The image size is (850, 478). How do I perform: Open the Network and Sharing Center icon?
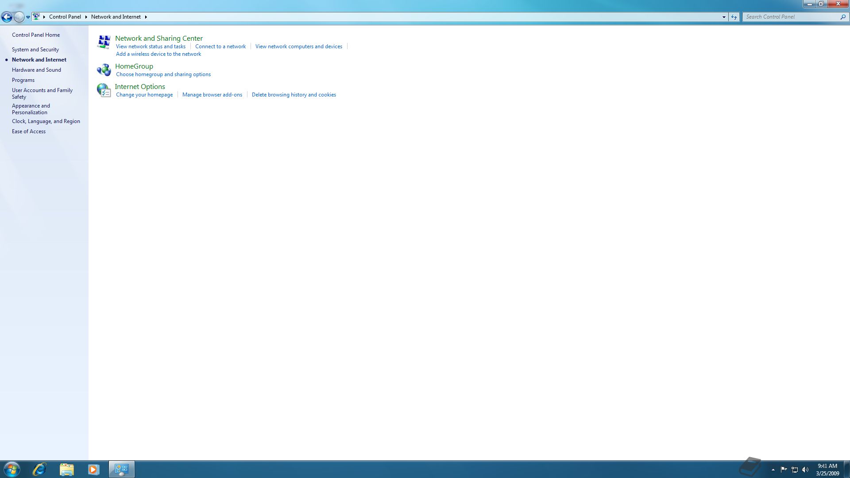click(104, 42)
